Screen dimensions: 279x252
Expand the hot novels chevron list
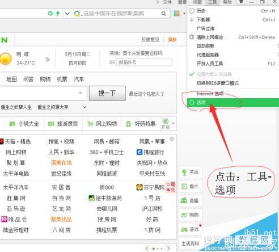pyautogui.click(x=84, y=107)
